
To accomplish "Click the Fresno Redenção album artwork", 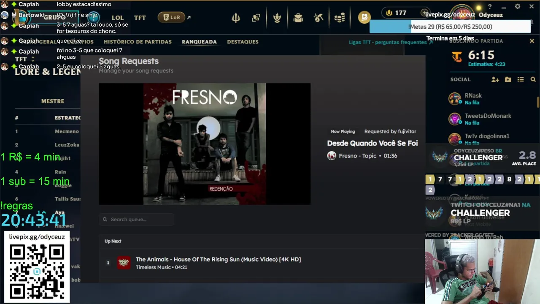I will tap(205, 144).
